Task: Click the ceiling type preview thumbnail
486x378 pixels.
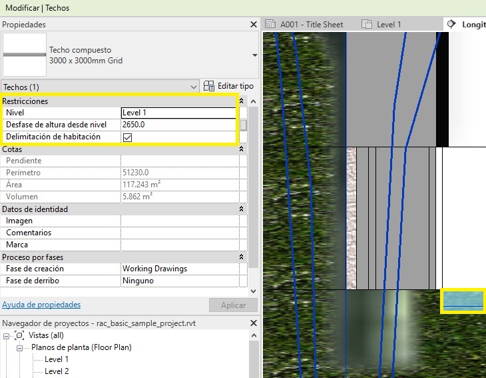Action: click(x=25, y=55)
